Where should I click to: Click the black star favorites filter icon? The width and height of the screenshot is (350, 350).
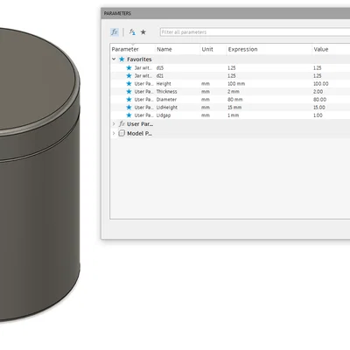[x=143, y=31]
